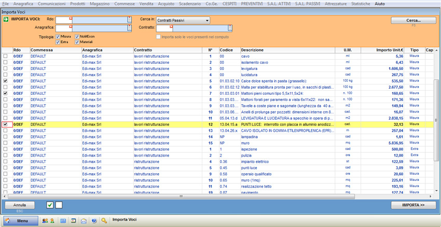Open the Magazzino menu
The height and width of the screenshot is (227, 441).
[100, 4]
